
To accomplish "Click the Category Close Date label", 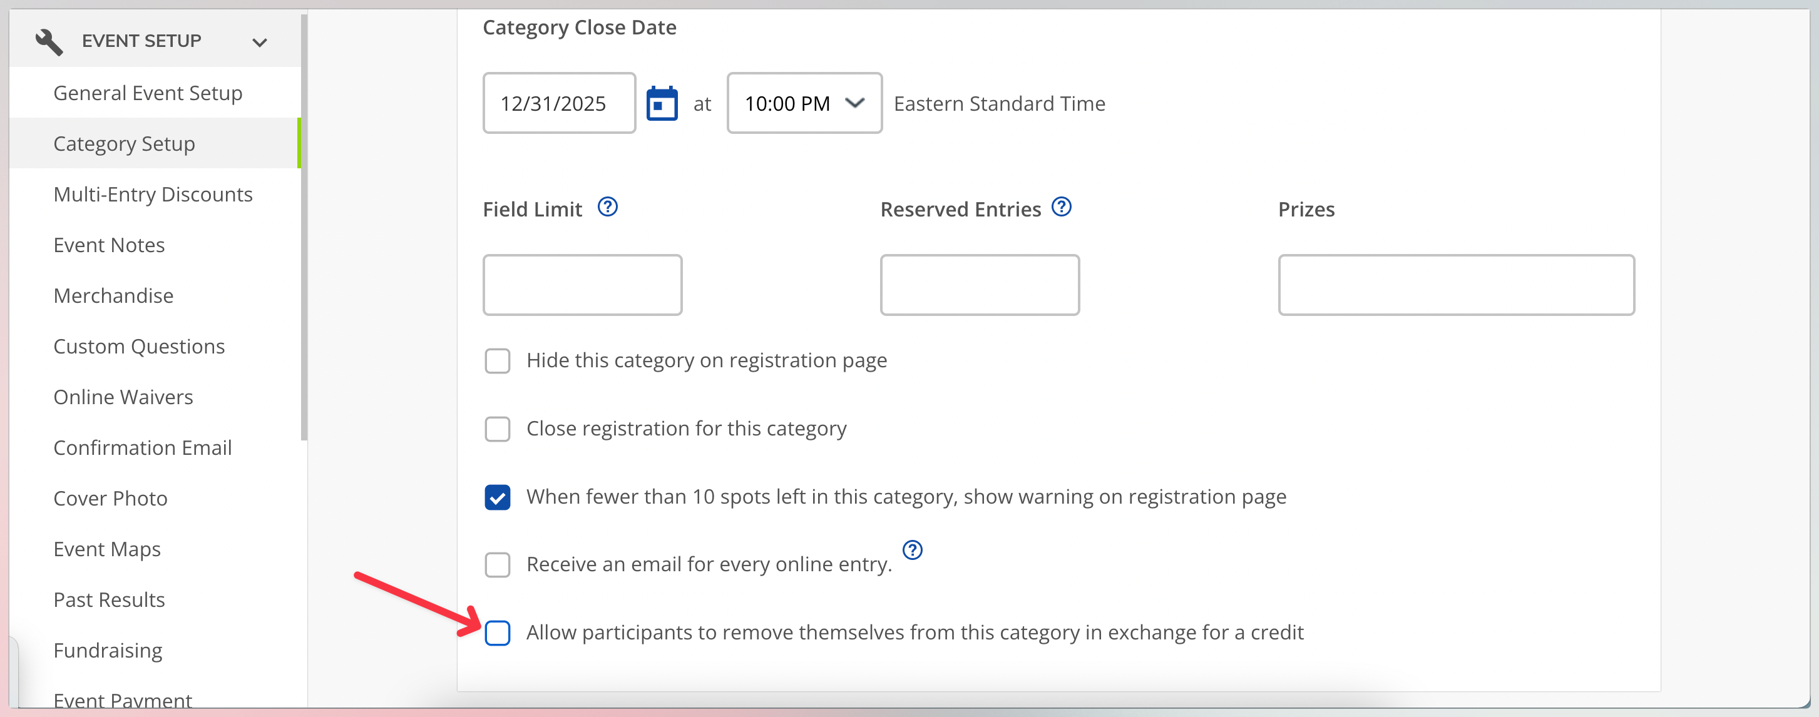I will click(x=580, y=28).
